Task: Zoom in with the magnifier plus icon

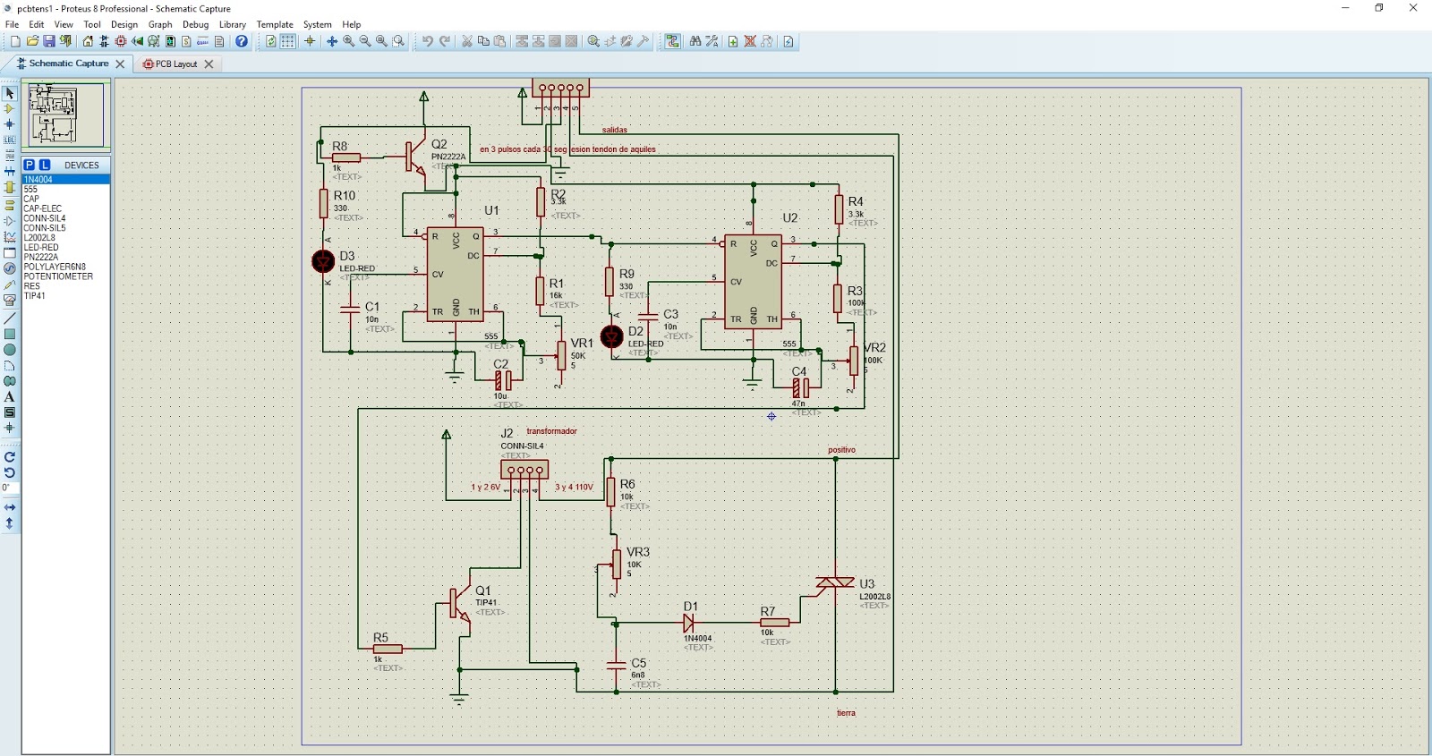Action: point(348,41)
